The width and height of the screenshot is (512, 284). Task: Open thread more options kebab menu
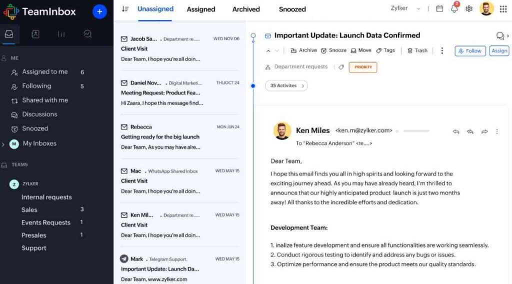coord(442,50)
